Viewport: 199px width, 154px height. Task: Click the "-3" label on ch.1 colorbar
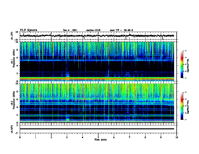(185, 51)
